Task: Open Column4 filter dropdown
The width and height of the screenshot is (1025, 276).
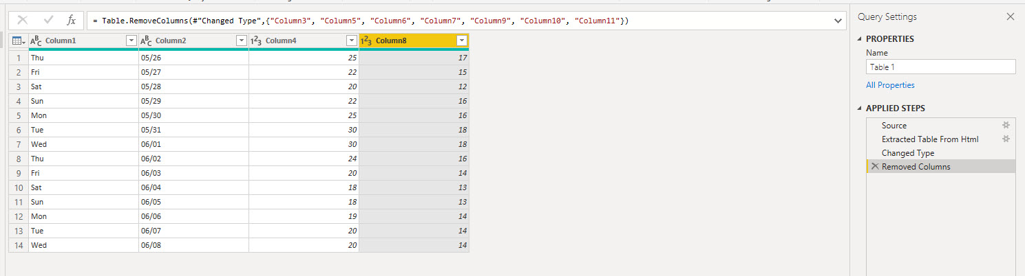Action: pos(352,41)
